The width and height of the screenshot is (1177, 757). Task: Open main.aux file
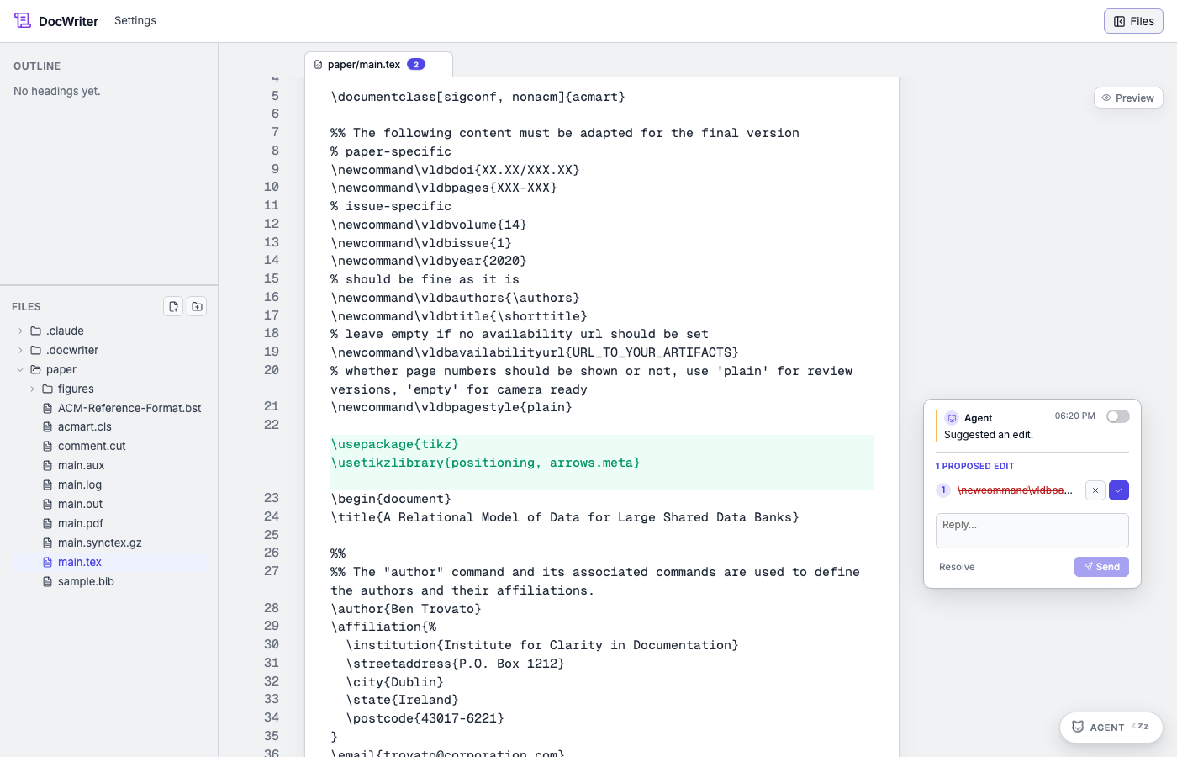pos(81,465)
